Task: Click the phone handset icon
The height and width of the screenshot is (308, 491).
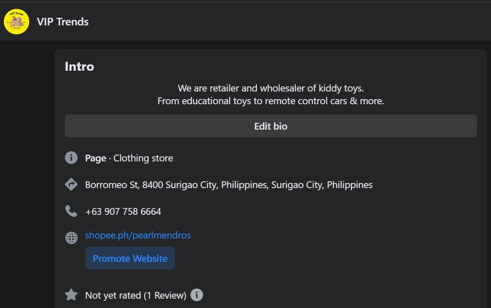Action: (71, 211)
